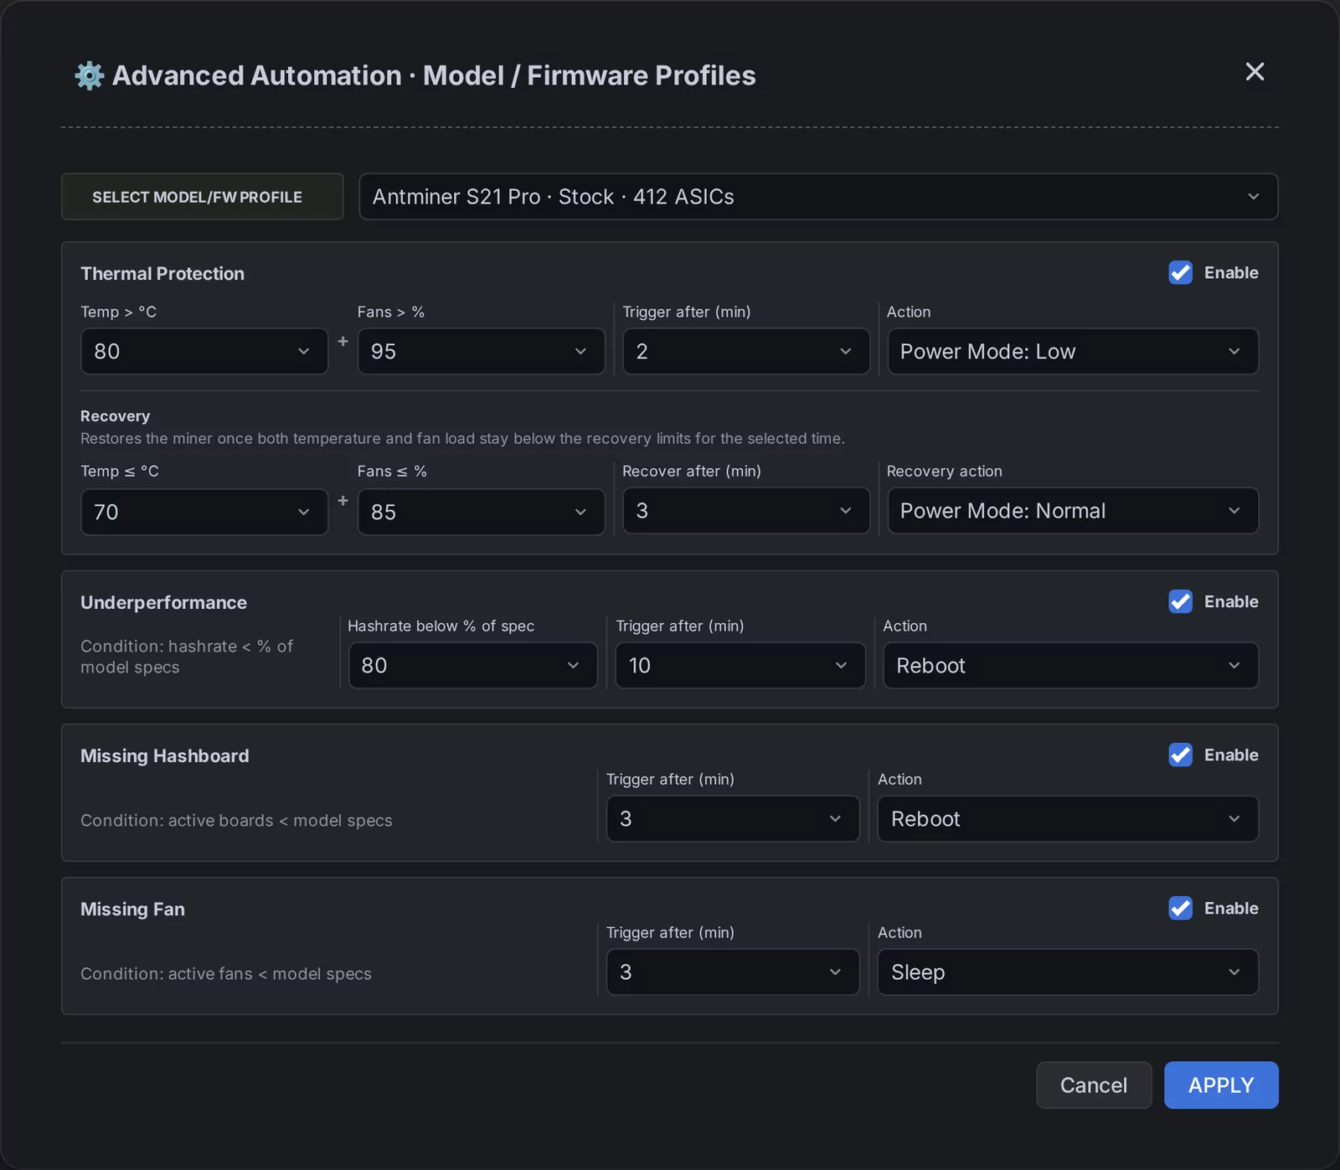Open Recovery Temp ≤ °C dropdown showing 70
Image resolution: width=1340 pixels, height=1170 pixels.
click(x=204, y=512)
